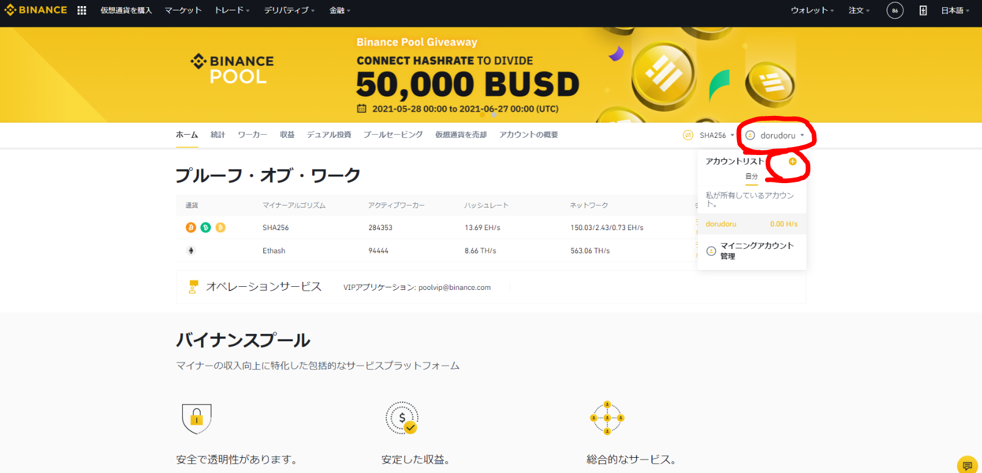Click the account avatar icon beside dorudoru
The width and height of the screenshot is (982, 473).
tap(750, 135)
